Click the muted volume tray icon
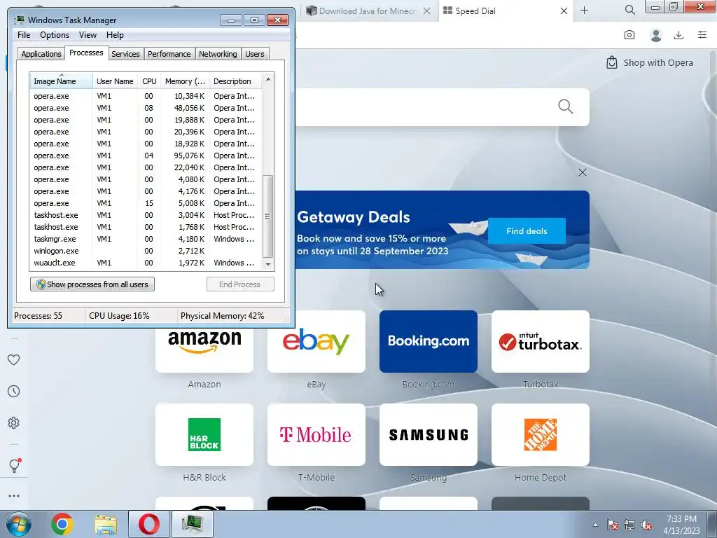Image resolution: width=717 pixels, height=538 pixels. (646, 525)
